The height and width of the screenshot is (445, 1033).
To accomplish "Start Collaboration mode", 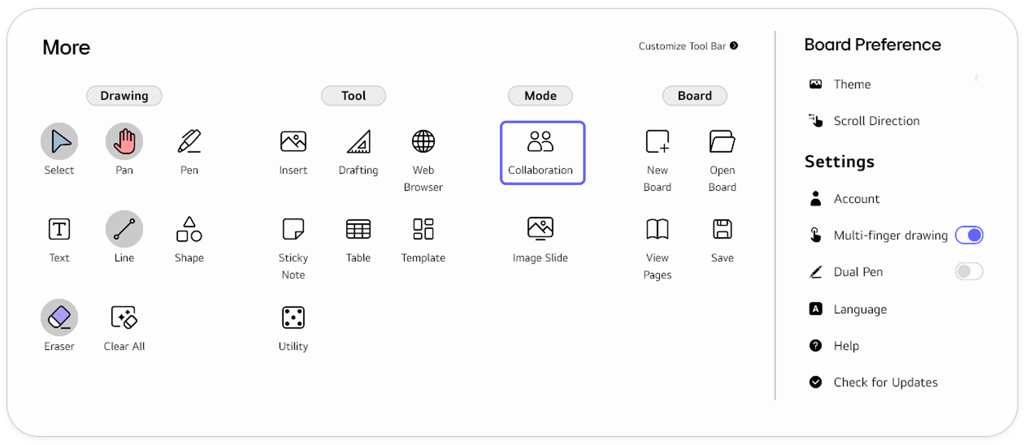I will click(x=543, y=153).
